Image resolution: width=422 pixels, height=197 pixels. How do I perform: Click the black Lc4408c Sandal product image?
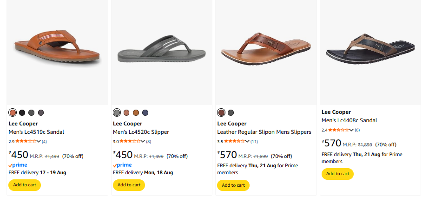tap(370, 47)
